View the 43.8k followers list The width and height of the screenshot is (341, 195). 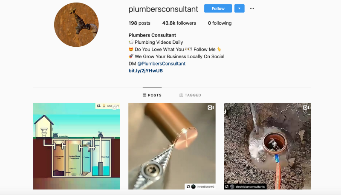[x=179, y=23]
